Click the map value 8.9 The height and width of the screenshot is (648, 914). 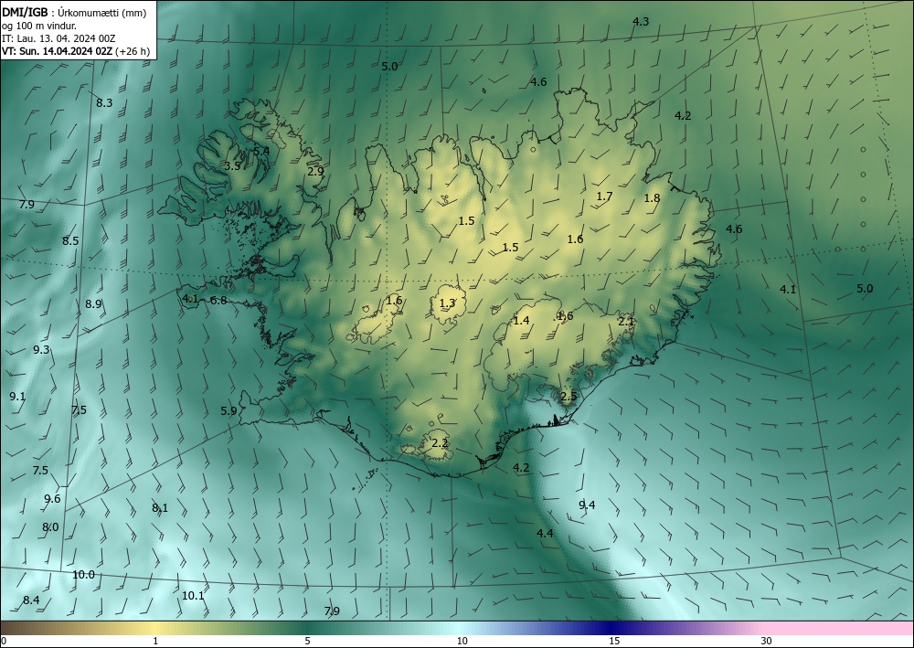93,303
